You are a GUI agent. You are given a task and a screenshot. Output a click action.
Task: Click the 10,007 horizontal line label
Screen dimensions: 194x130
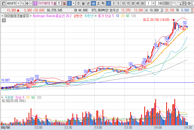[x=6, y=80]
